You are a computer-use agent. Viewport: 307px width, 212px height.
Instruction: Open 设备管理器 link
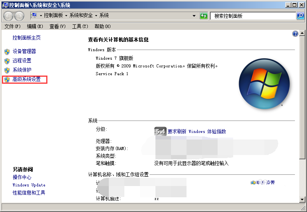[24, 51]
